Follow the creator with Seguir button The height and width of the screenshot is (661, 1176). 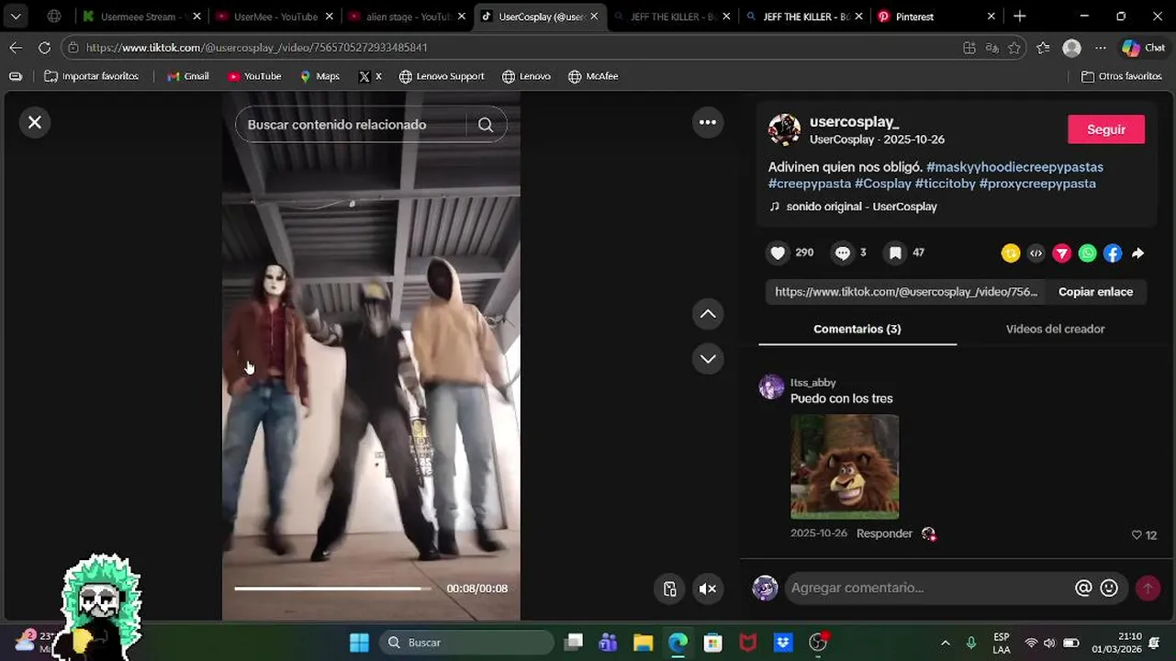(x=1106, y=129)
